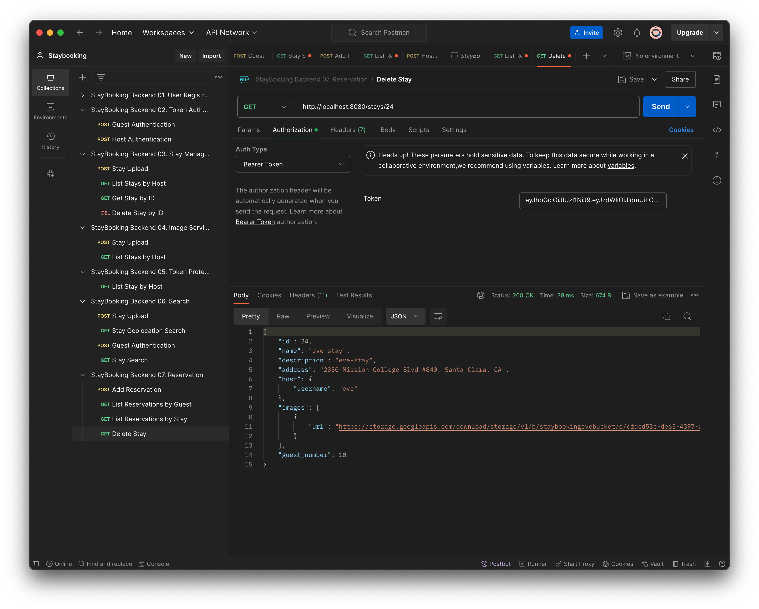Toggle the two-pane layout view
Image resolution: width=759 pixels, height=609 pixels.
708,564
